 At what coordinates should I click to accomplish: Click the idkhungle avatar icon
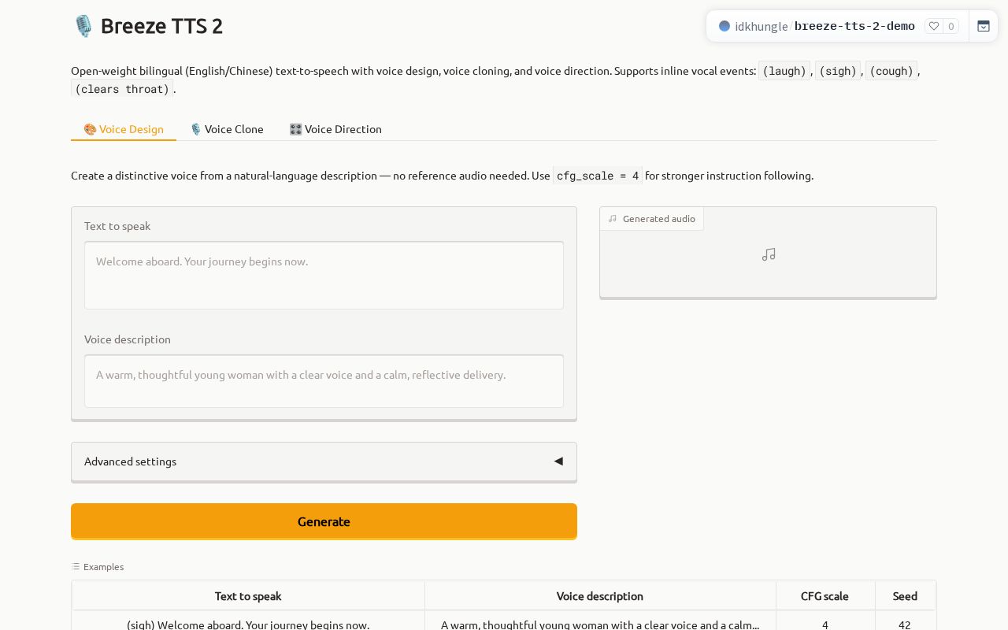724,26
